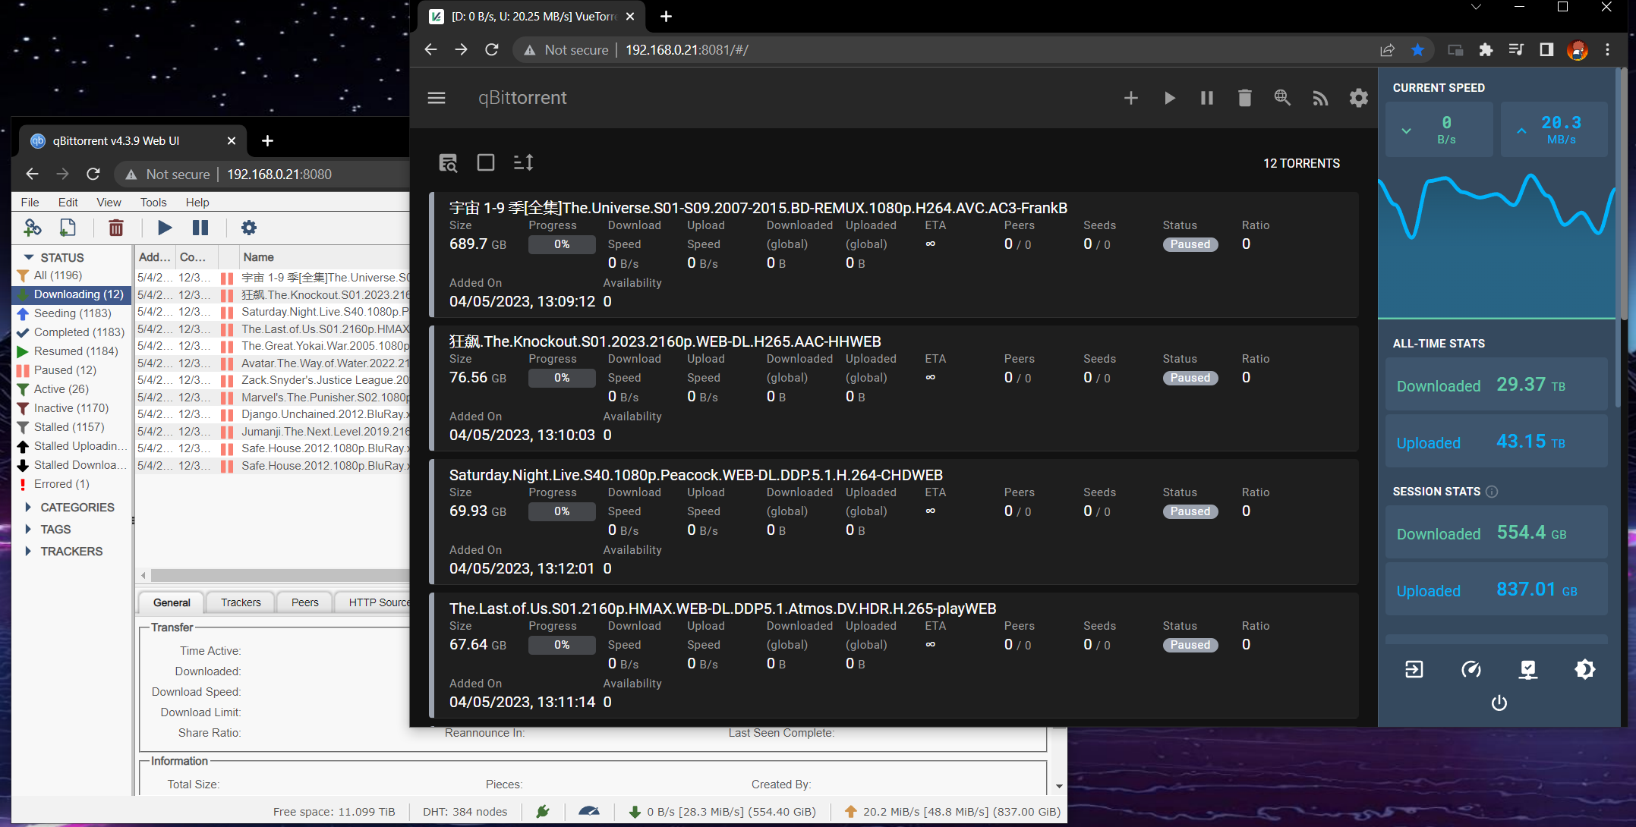Expand the TRACKERS filter section
1636x827 pixels.
[x=29, y=551]
